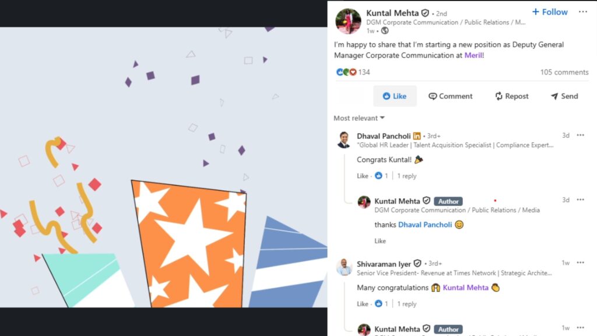Like Kuntal Mehta's thanks reply
Screen dimensions: 597x336
380,241
